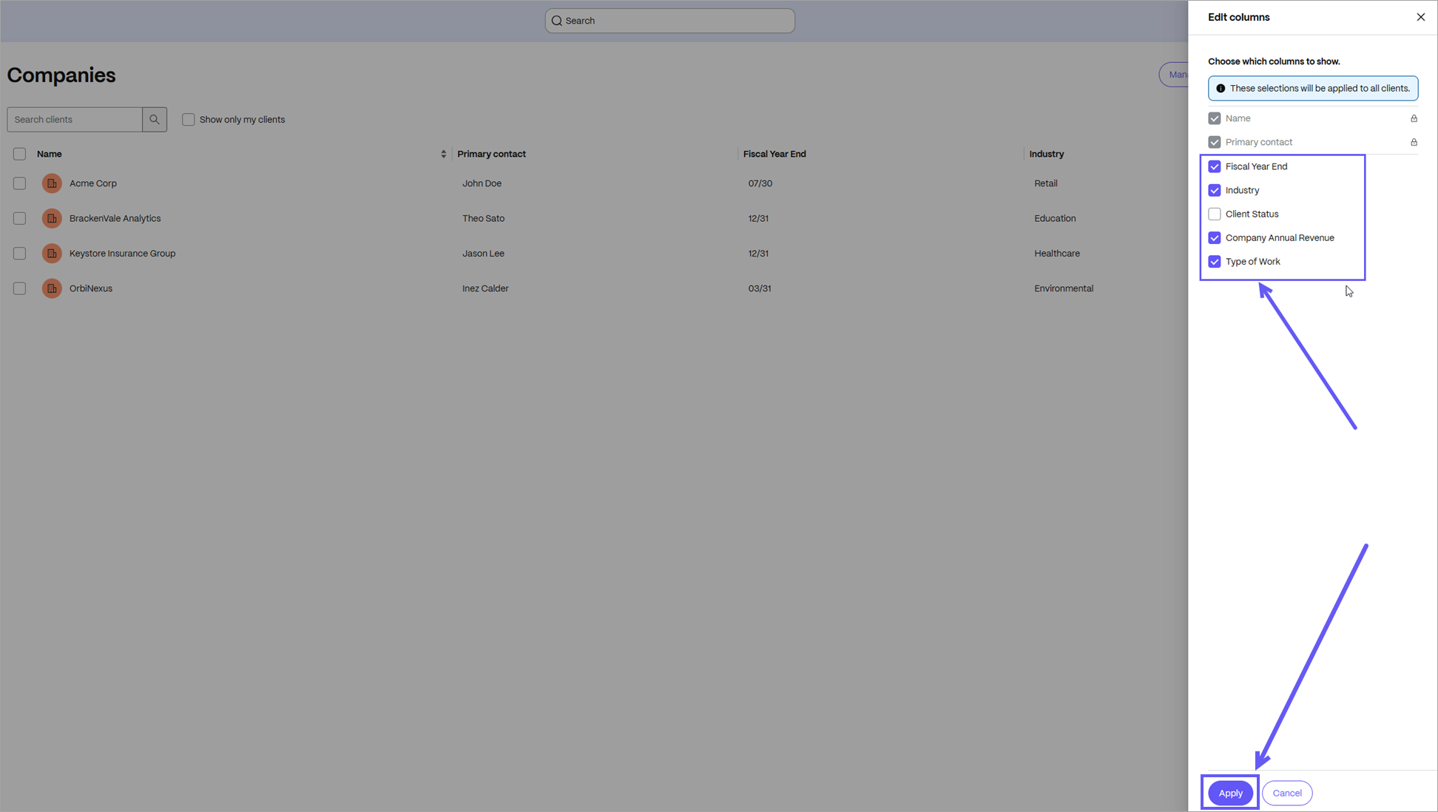Image resolution: width=1438 pixels, height=812 pixels.
Task: Uncheck the Type of Work column
Action: click(x=1215, y=261)
